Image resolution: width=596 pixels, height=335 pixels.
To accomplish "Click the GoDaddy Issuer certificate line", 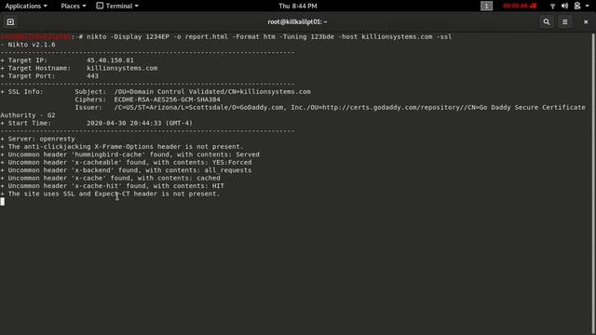I will click(x=330, y=108).
